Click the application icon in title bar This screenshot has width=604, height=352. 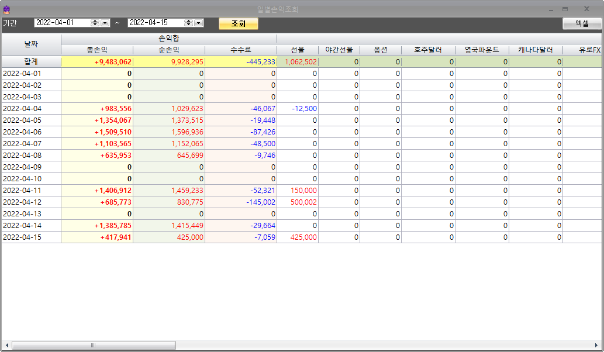[6, 9]
